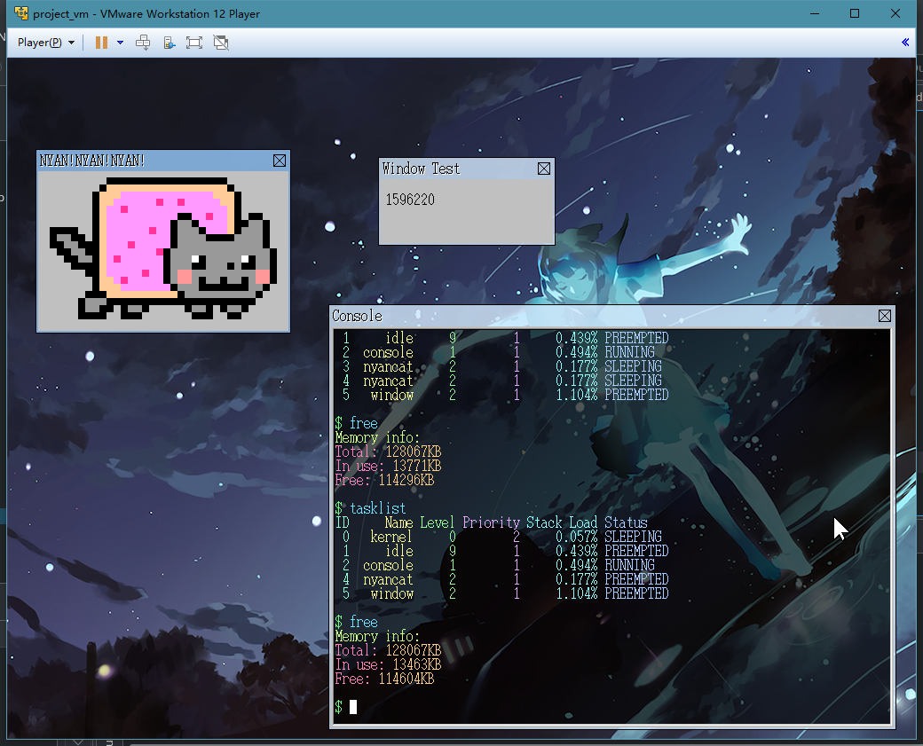The height and width of the screenshot is (746, 923).
Task: Close the Console window
Action: pos(884,316)
